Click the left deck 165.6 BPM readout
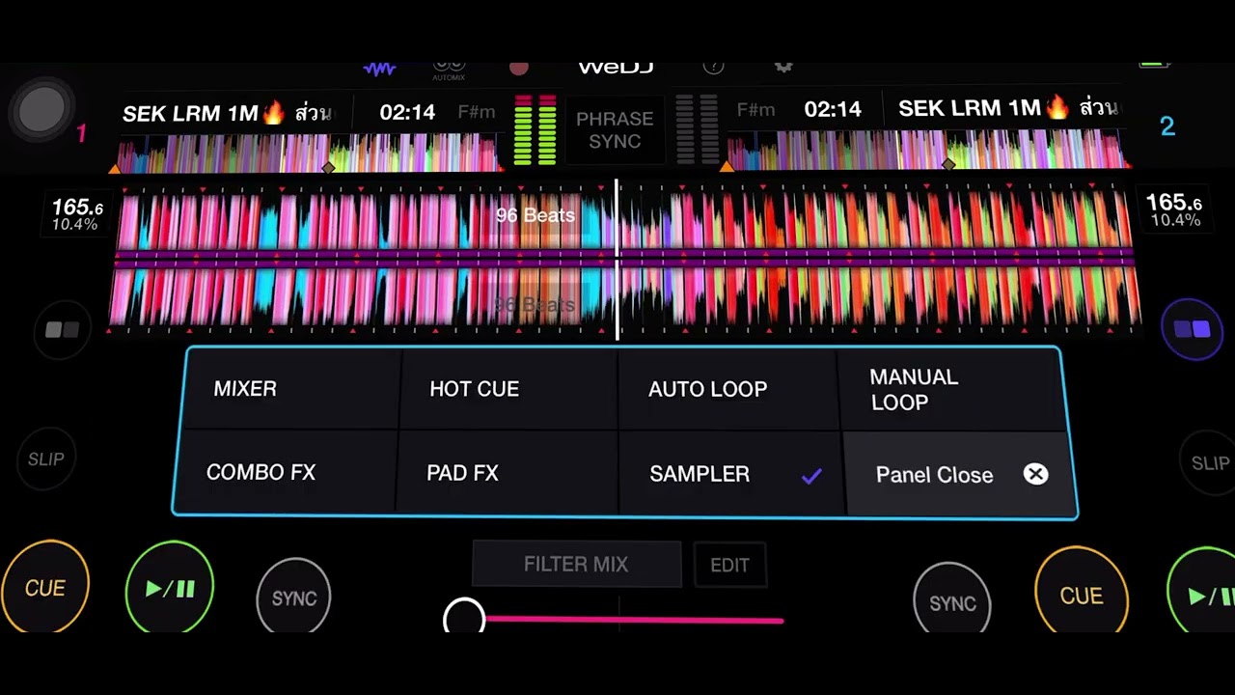 point(76,208)
